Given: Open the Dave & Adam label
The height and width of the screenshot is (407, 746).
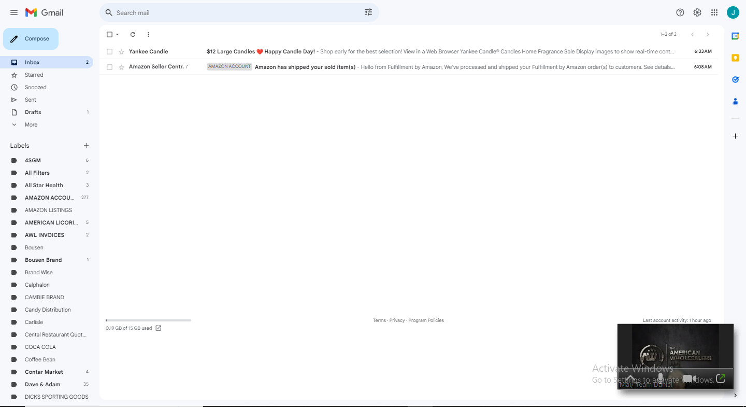Looking at the screenshot, I should tap(47, 384).
